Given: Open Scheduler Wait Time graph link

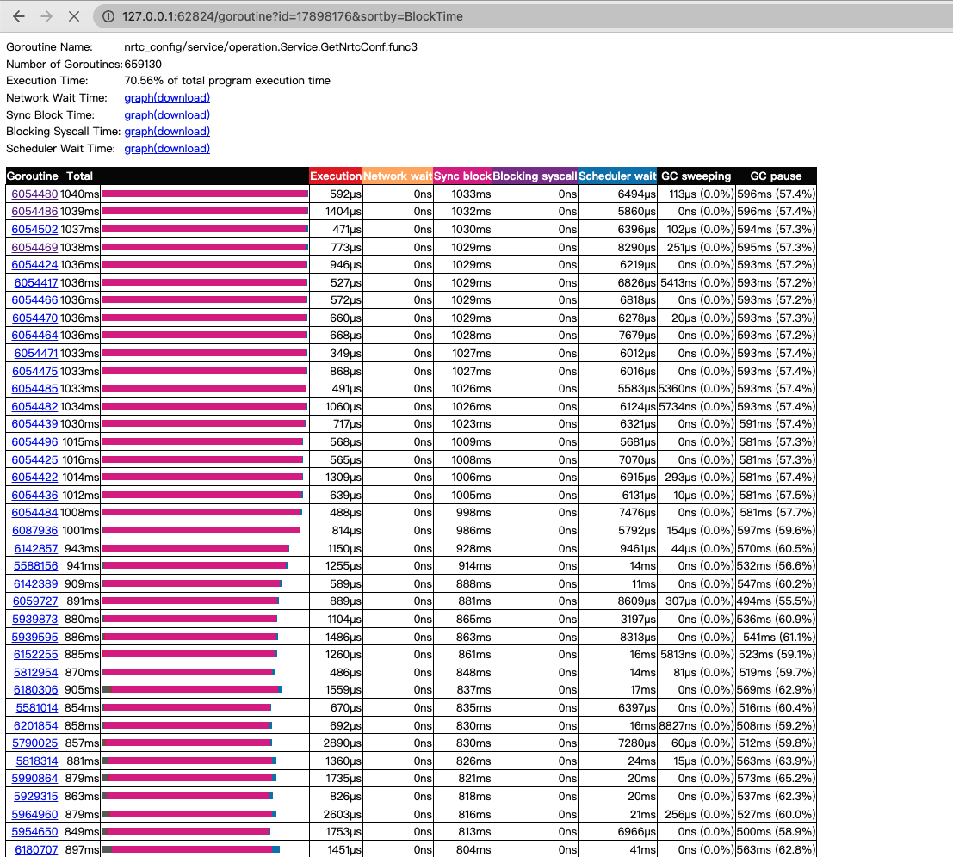Looking at the screenshot, I should click(x=166, y=149).
